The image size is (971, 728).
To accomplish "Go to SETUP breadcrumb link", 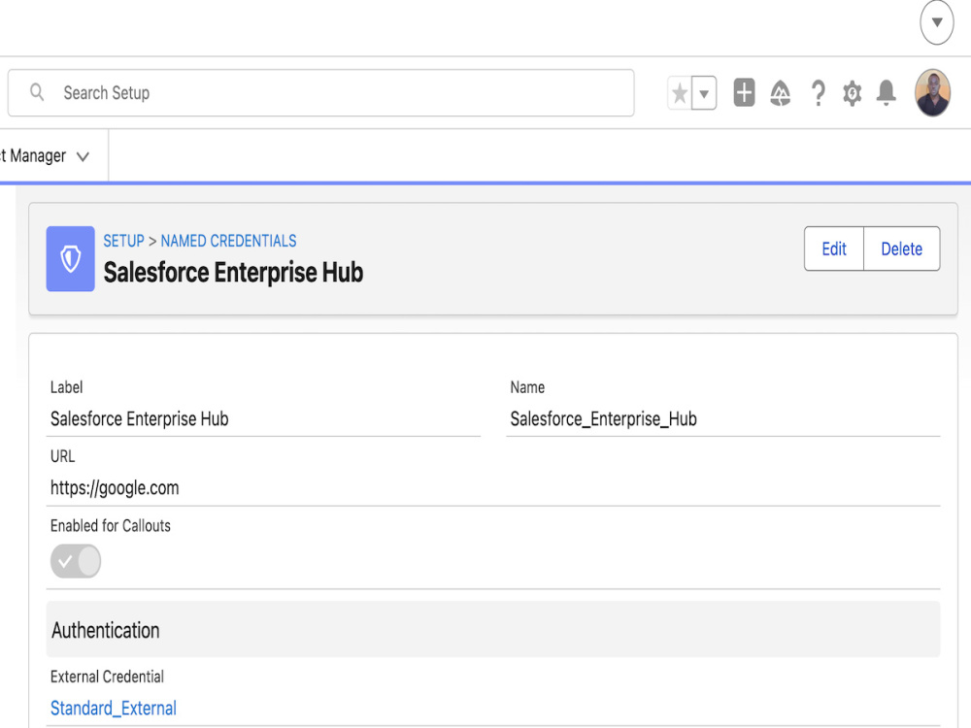I will [x=124, y=241].
